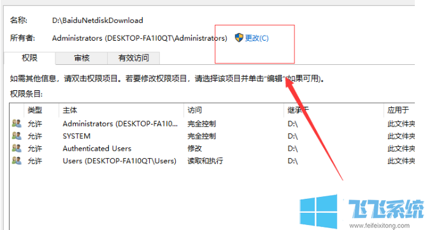Click the shield icon beside 更改(C)

(x=239, y=38)
